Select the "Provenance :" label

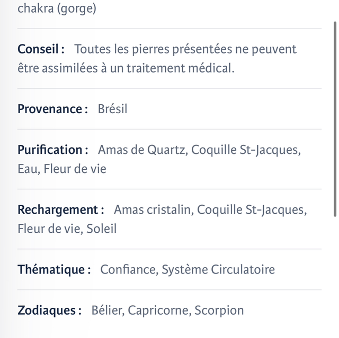53,109
